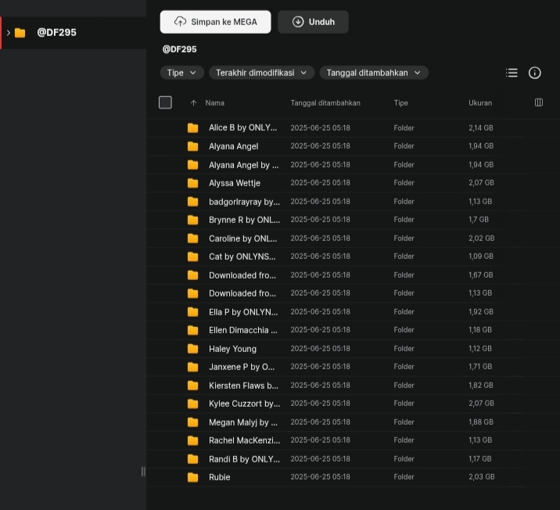Click the Unduh download button
Viewport: 560px width, 510px height.
tap(313, 22)
